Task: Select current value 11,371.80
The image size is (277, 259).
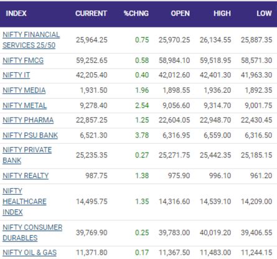Action: point(92,252)
